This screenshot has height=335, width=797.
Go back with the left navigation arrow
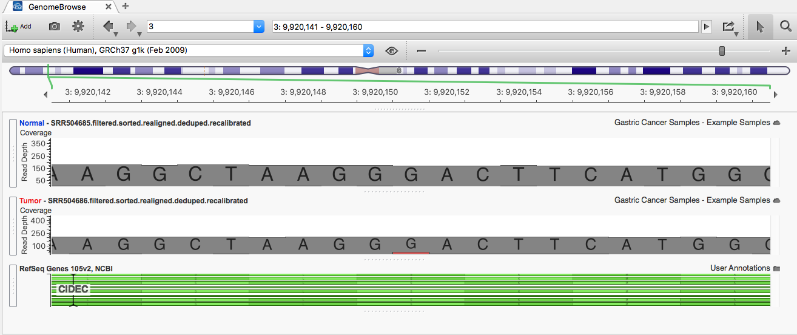109,26
